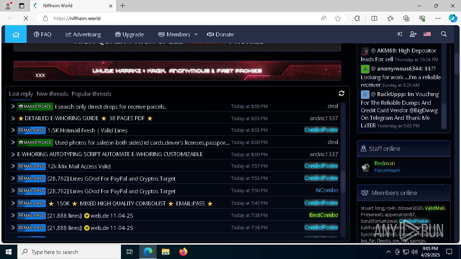
Task: Expand chevron beside direct drops thread
Action: coord(13,106)
